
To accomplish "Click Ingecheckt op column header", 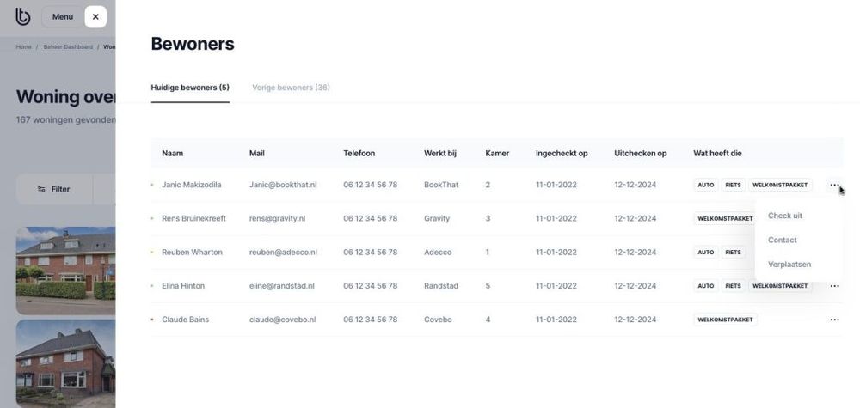I will tap(562, 154).
